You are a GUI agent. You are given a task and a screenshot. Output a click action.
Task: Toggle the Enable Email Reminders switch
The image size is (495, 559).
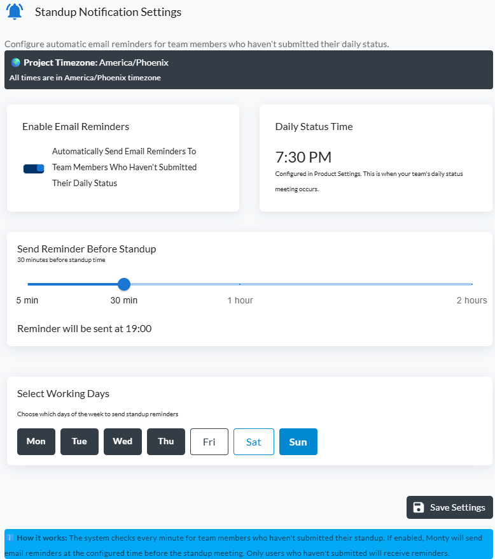coord(34,168)
